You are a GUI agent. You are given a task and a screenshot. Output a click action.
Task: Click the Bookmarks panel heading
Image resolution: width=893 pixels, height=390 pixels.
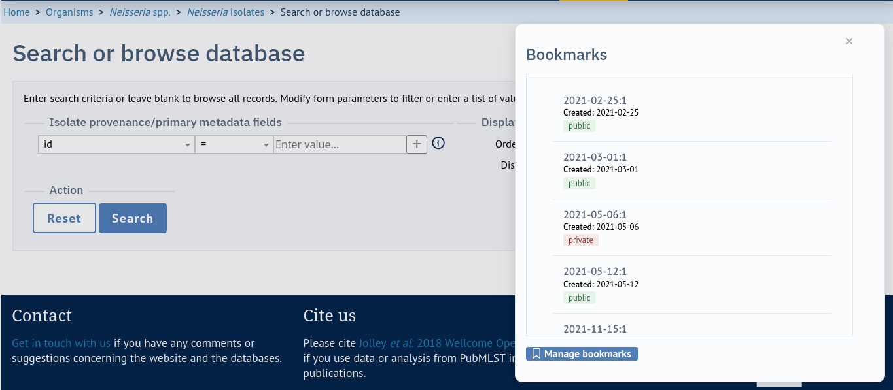point(567,55)
